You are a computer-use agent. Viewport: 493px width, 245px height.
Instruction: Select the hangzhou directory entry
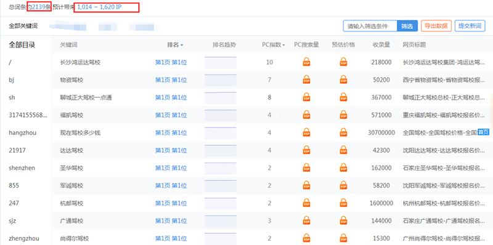click(x=23, y=132)
